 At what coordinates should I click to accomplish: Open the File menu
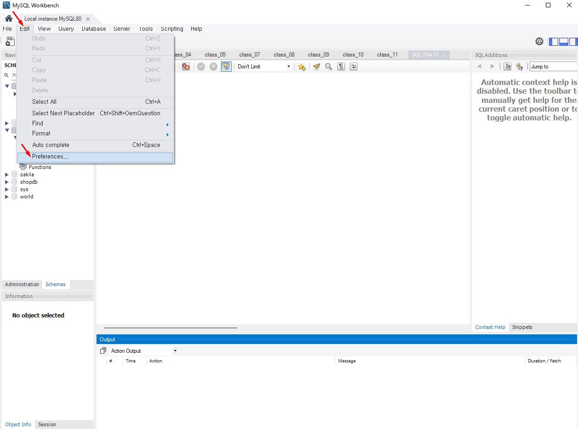[7, 29]
